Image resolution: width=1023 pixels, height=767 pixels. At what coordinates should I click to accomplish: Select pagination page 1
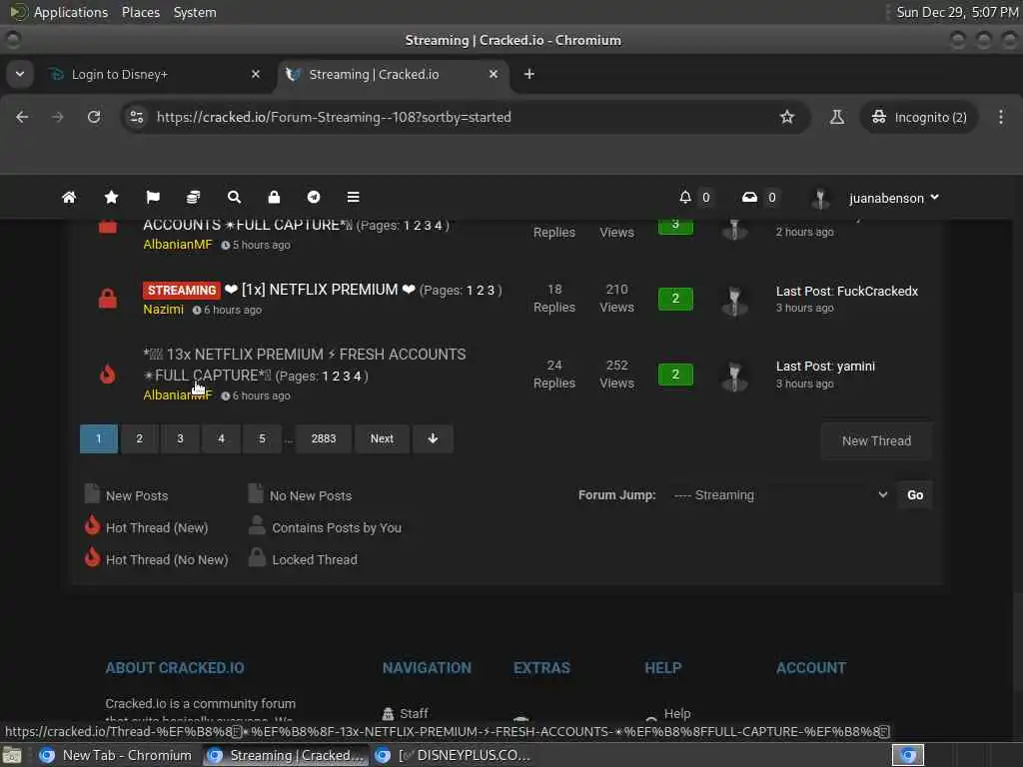[99, 438]
